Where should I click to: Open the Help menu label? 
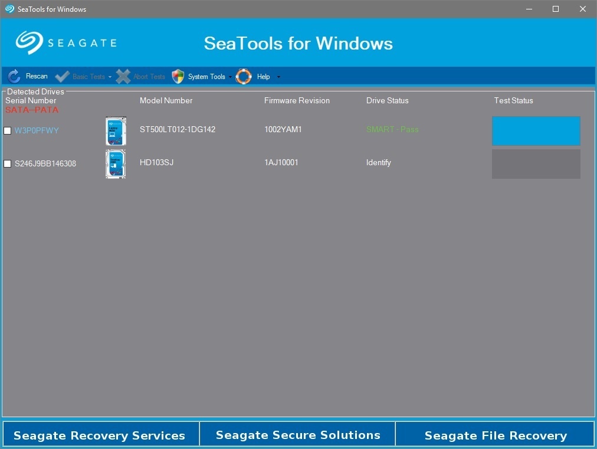264,77
